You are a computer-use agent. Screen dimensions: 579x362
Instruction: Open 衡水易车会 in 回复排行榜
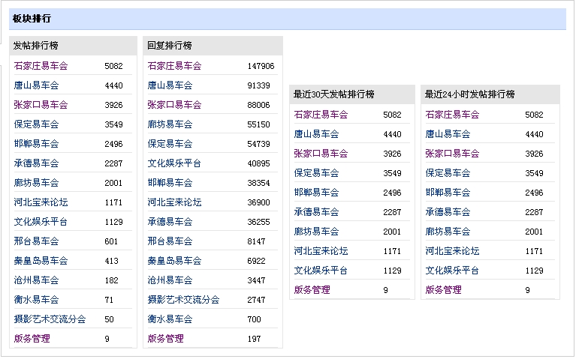coord(170,319)
